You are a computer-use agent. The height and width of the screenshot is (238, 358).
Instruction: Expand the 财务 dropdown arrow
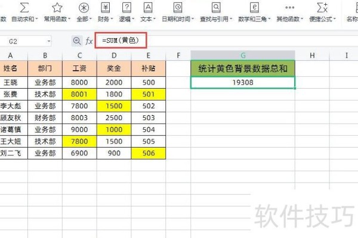[112, 19]
